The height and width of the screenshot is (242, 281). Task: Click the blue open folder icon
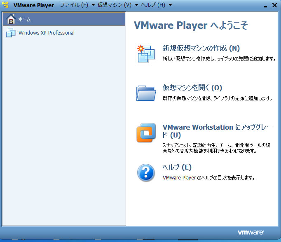[x=146, y=93]
